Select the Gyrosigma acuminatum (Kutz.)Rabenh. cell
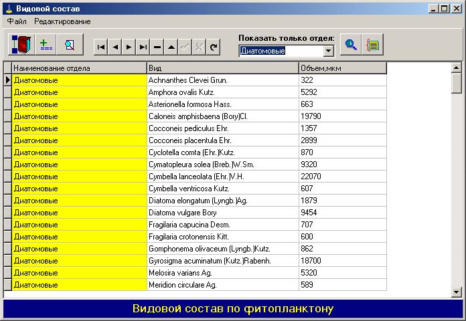Screen dimensions: 466x321 pos(223,260)
